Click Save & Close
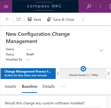 point(61,19)
